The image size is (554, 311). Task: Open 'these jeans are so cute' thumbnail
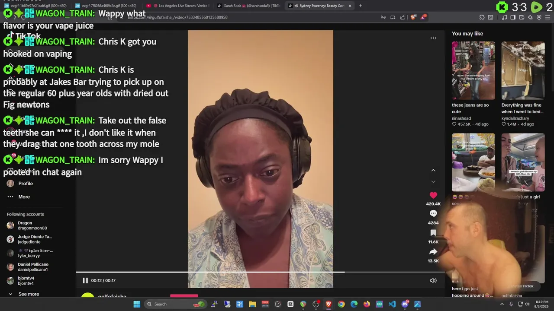473,70
